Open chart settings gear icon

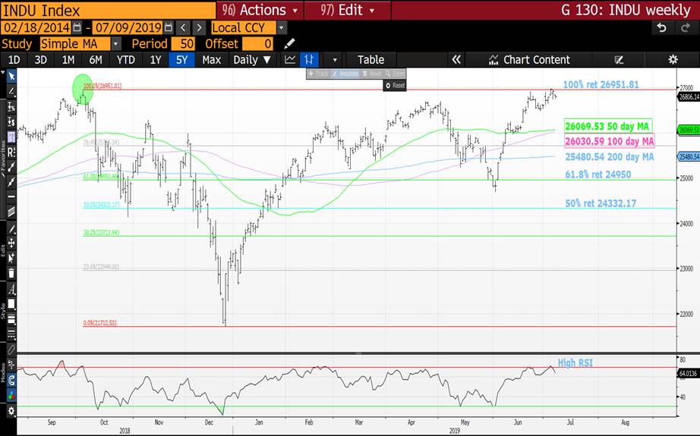[x=672, y=60]
